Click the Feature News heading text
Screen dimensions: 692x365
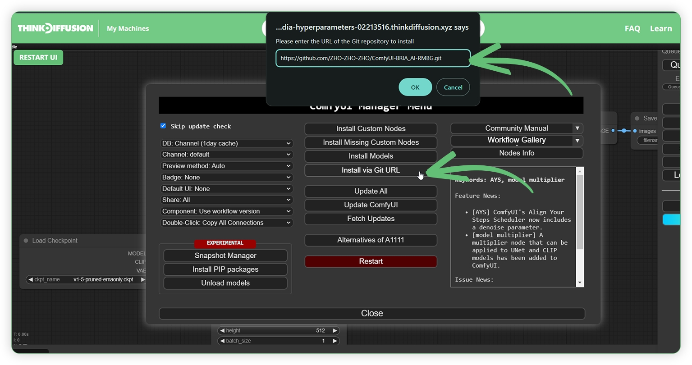pyautogui.click(x=477, y=196)
